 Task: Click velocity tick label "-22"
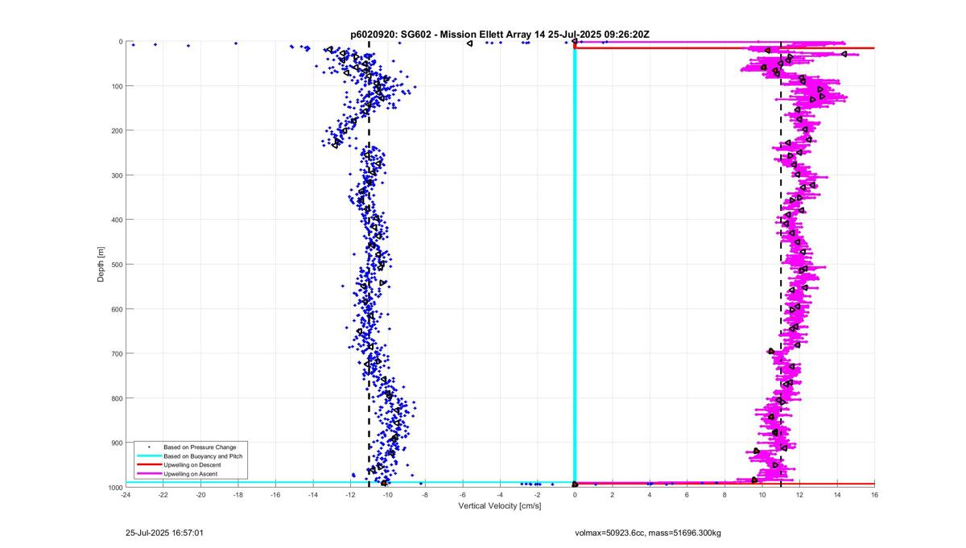[x=163, y=494]
